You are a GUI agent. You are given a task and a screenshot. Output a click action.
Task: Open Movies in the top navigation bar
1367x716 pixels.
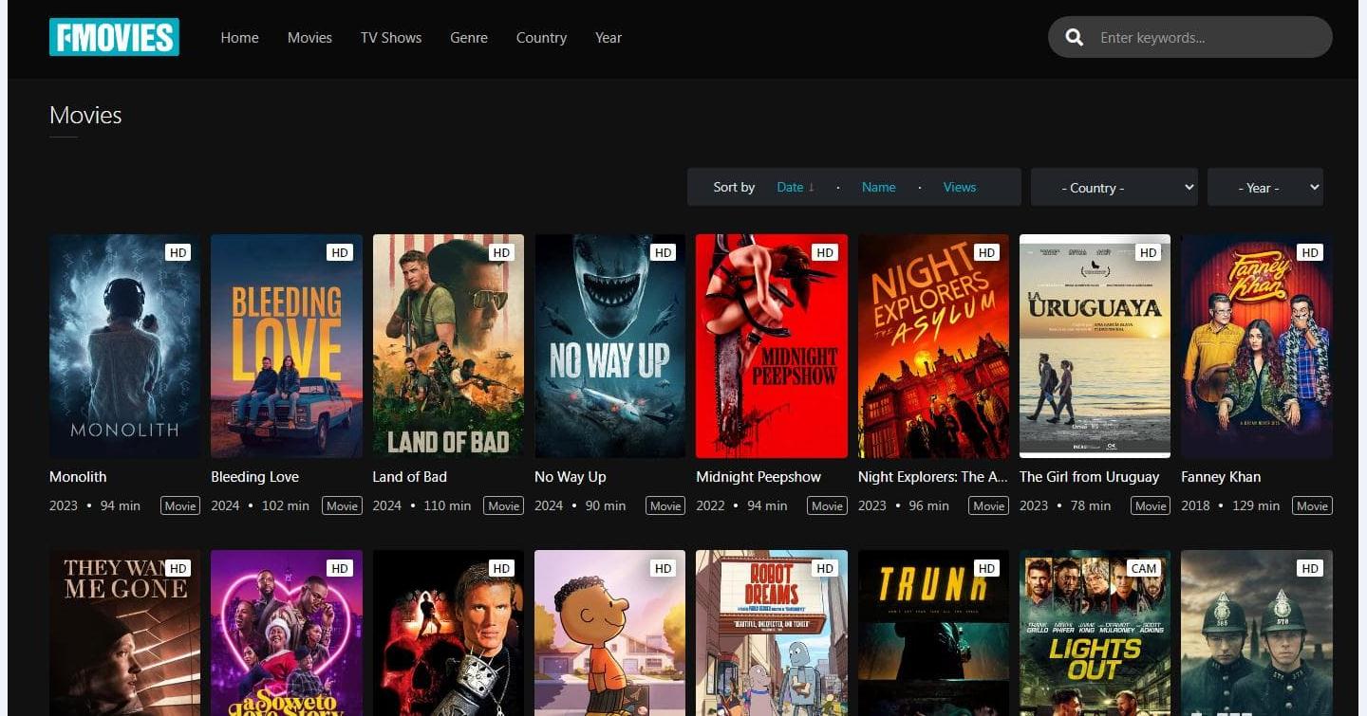click(309, 38)
